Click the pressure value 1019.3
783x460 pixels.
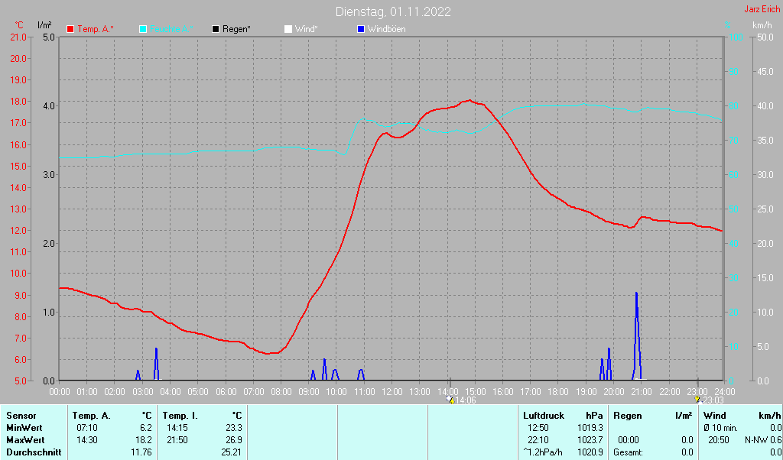point(590,428)
